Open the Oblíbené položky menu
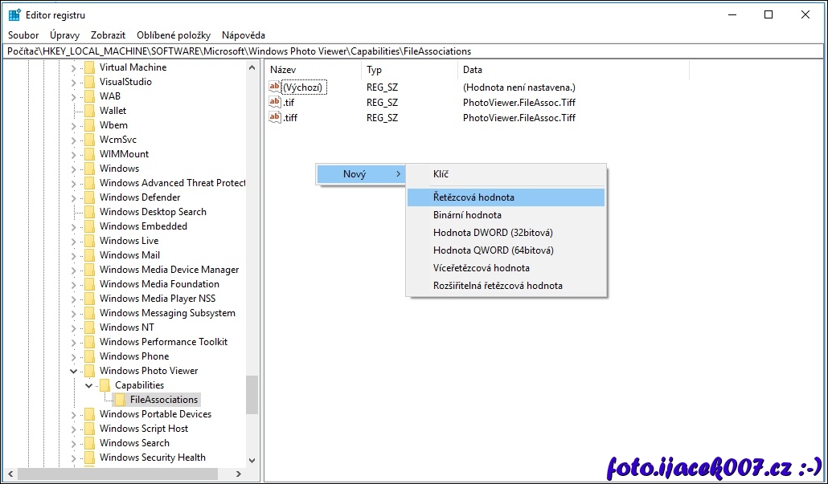828x484 pixels. (x=174, y=35)
